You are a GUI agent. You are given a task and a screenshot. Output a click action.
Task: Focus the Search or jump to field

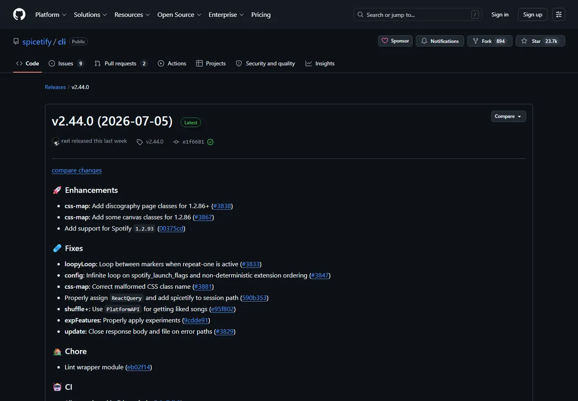click(418, 14)
